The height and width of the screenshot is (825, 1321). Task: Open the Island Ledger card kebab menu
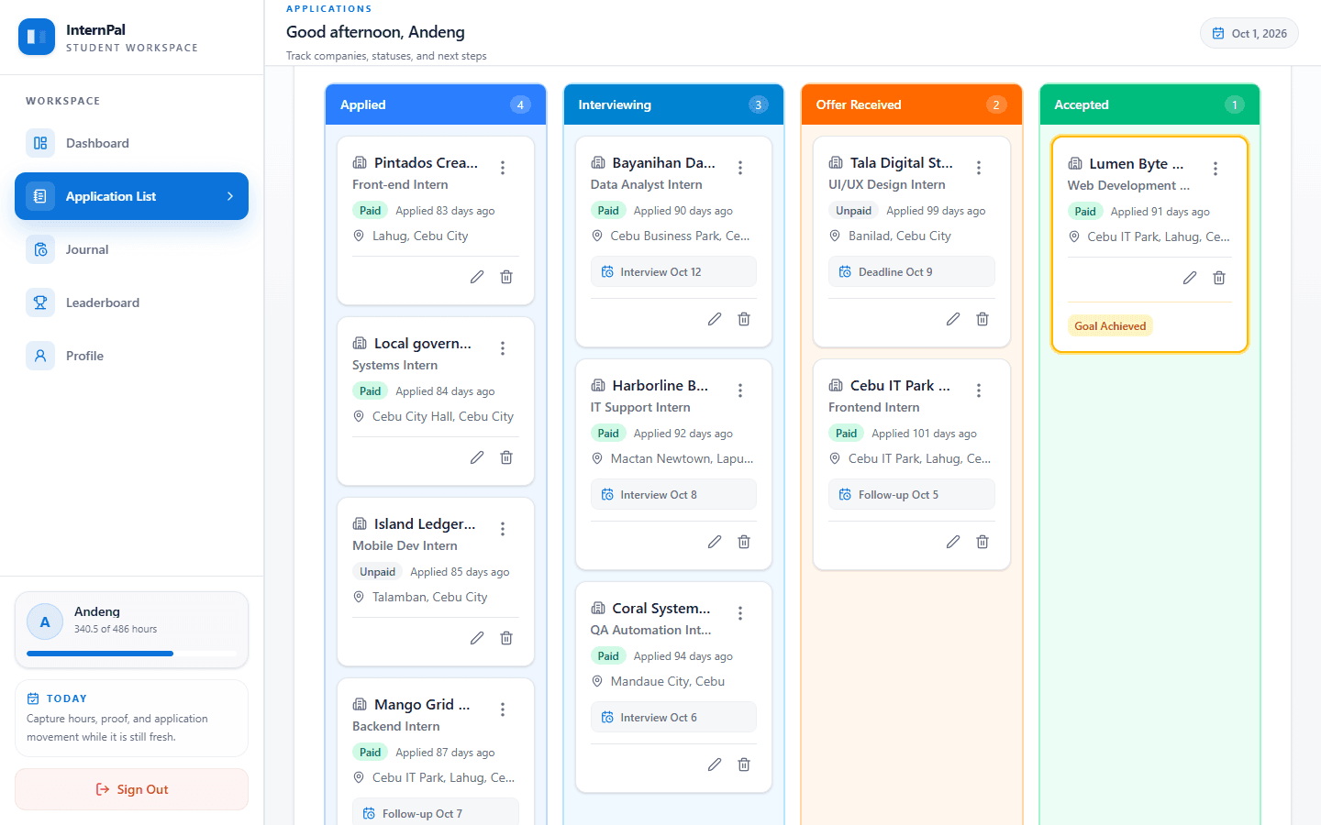coord(503,529)
